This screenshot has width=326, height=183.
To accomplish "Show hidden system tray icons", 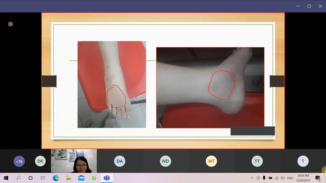I will [x=252, y=178].
